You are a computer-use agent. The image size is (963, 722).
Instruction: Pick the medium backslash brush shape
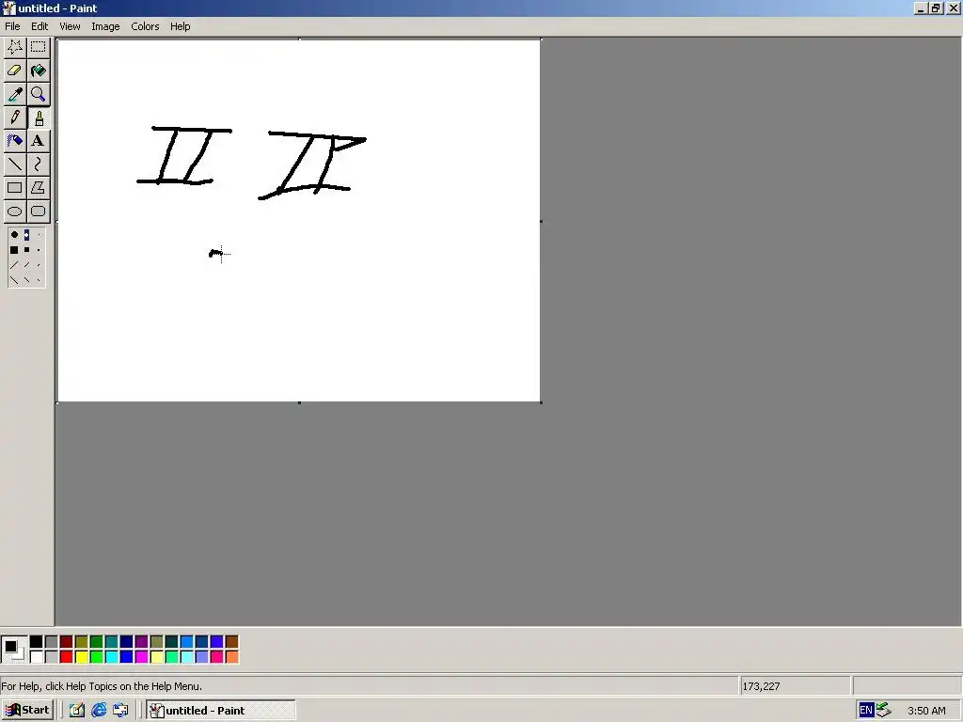click(26, 280)
